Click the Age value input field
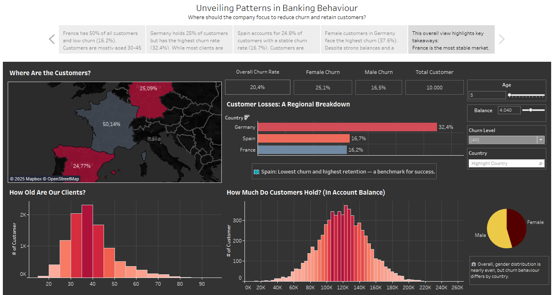This screenshot has width=554, height=295. 487,95
